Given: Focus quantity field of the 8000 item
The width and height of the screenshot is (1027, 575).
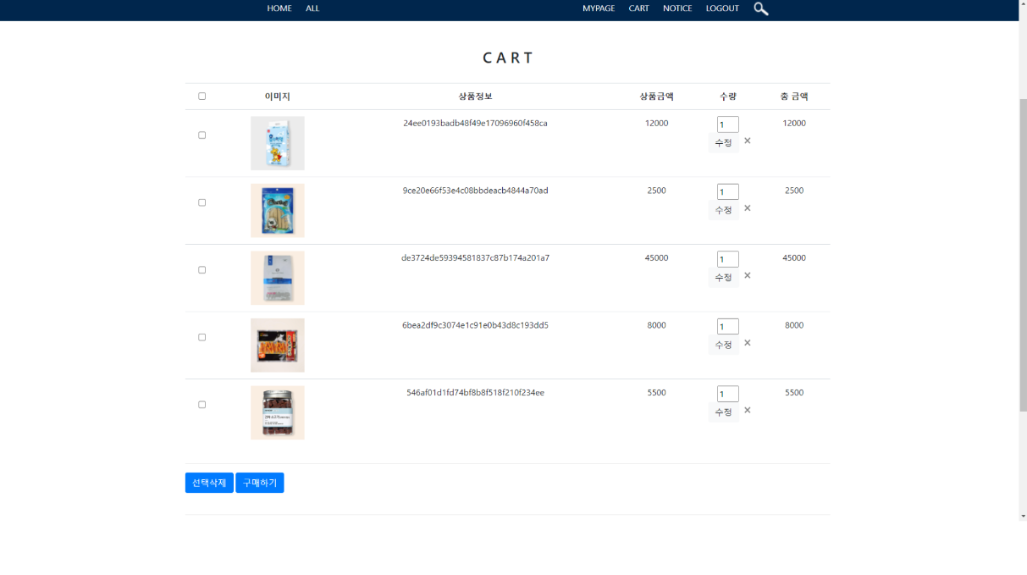Looking at the screenshot, I should click(x=728, y=326).
